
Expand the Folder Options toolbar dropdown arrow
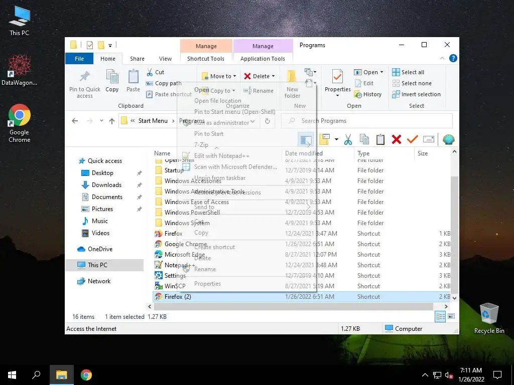[x=336, y=139]
